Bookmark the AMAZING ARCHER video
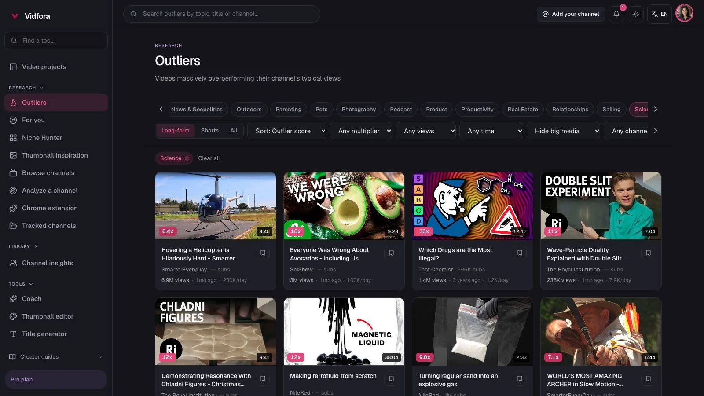Screen dimensions: 704x396 coord(648,378)
